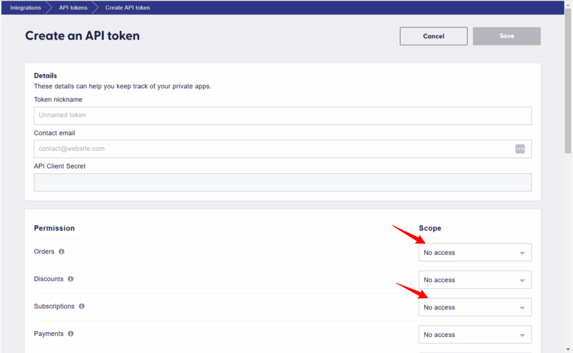The height and width of the screenshot is (353, 573).
Task: Open the API tokens breadcrumb item
Action: click(x=73, y=7)
